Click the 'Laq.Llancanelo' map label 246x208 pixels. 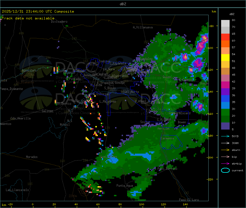[17, 190]
